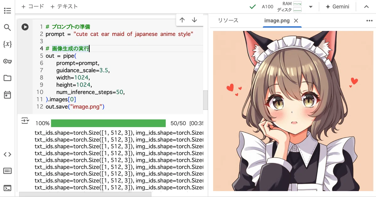The width and height of the screenshot is (376, 197).
Task: Collapse the header with the chevron
Action: click(x=366, y=7)
